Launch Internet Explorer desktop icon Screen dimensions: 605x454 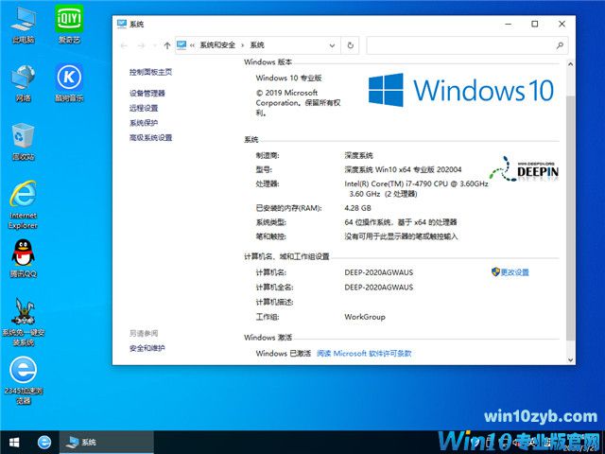click(23, 204)
